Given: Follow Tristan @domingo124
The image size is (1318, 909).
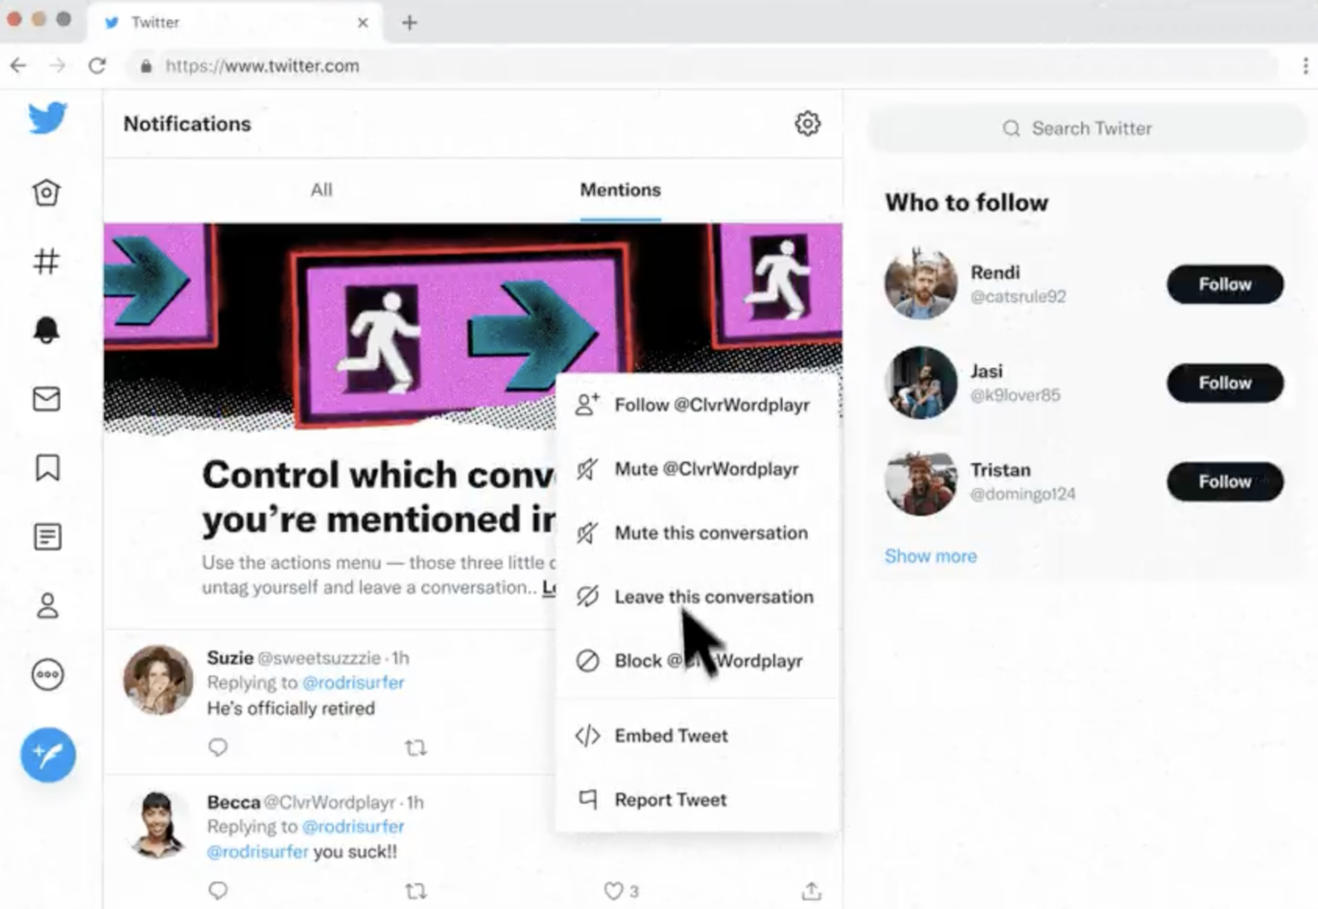Looking at the screenshot, I should [1224, 481].
